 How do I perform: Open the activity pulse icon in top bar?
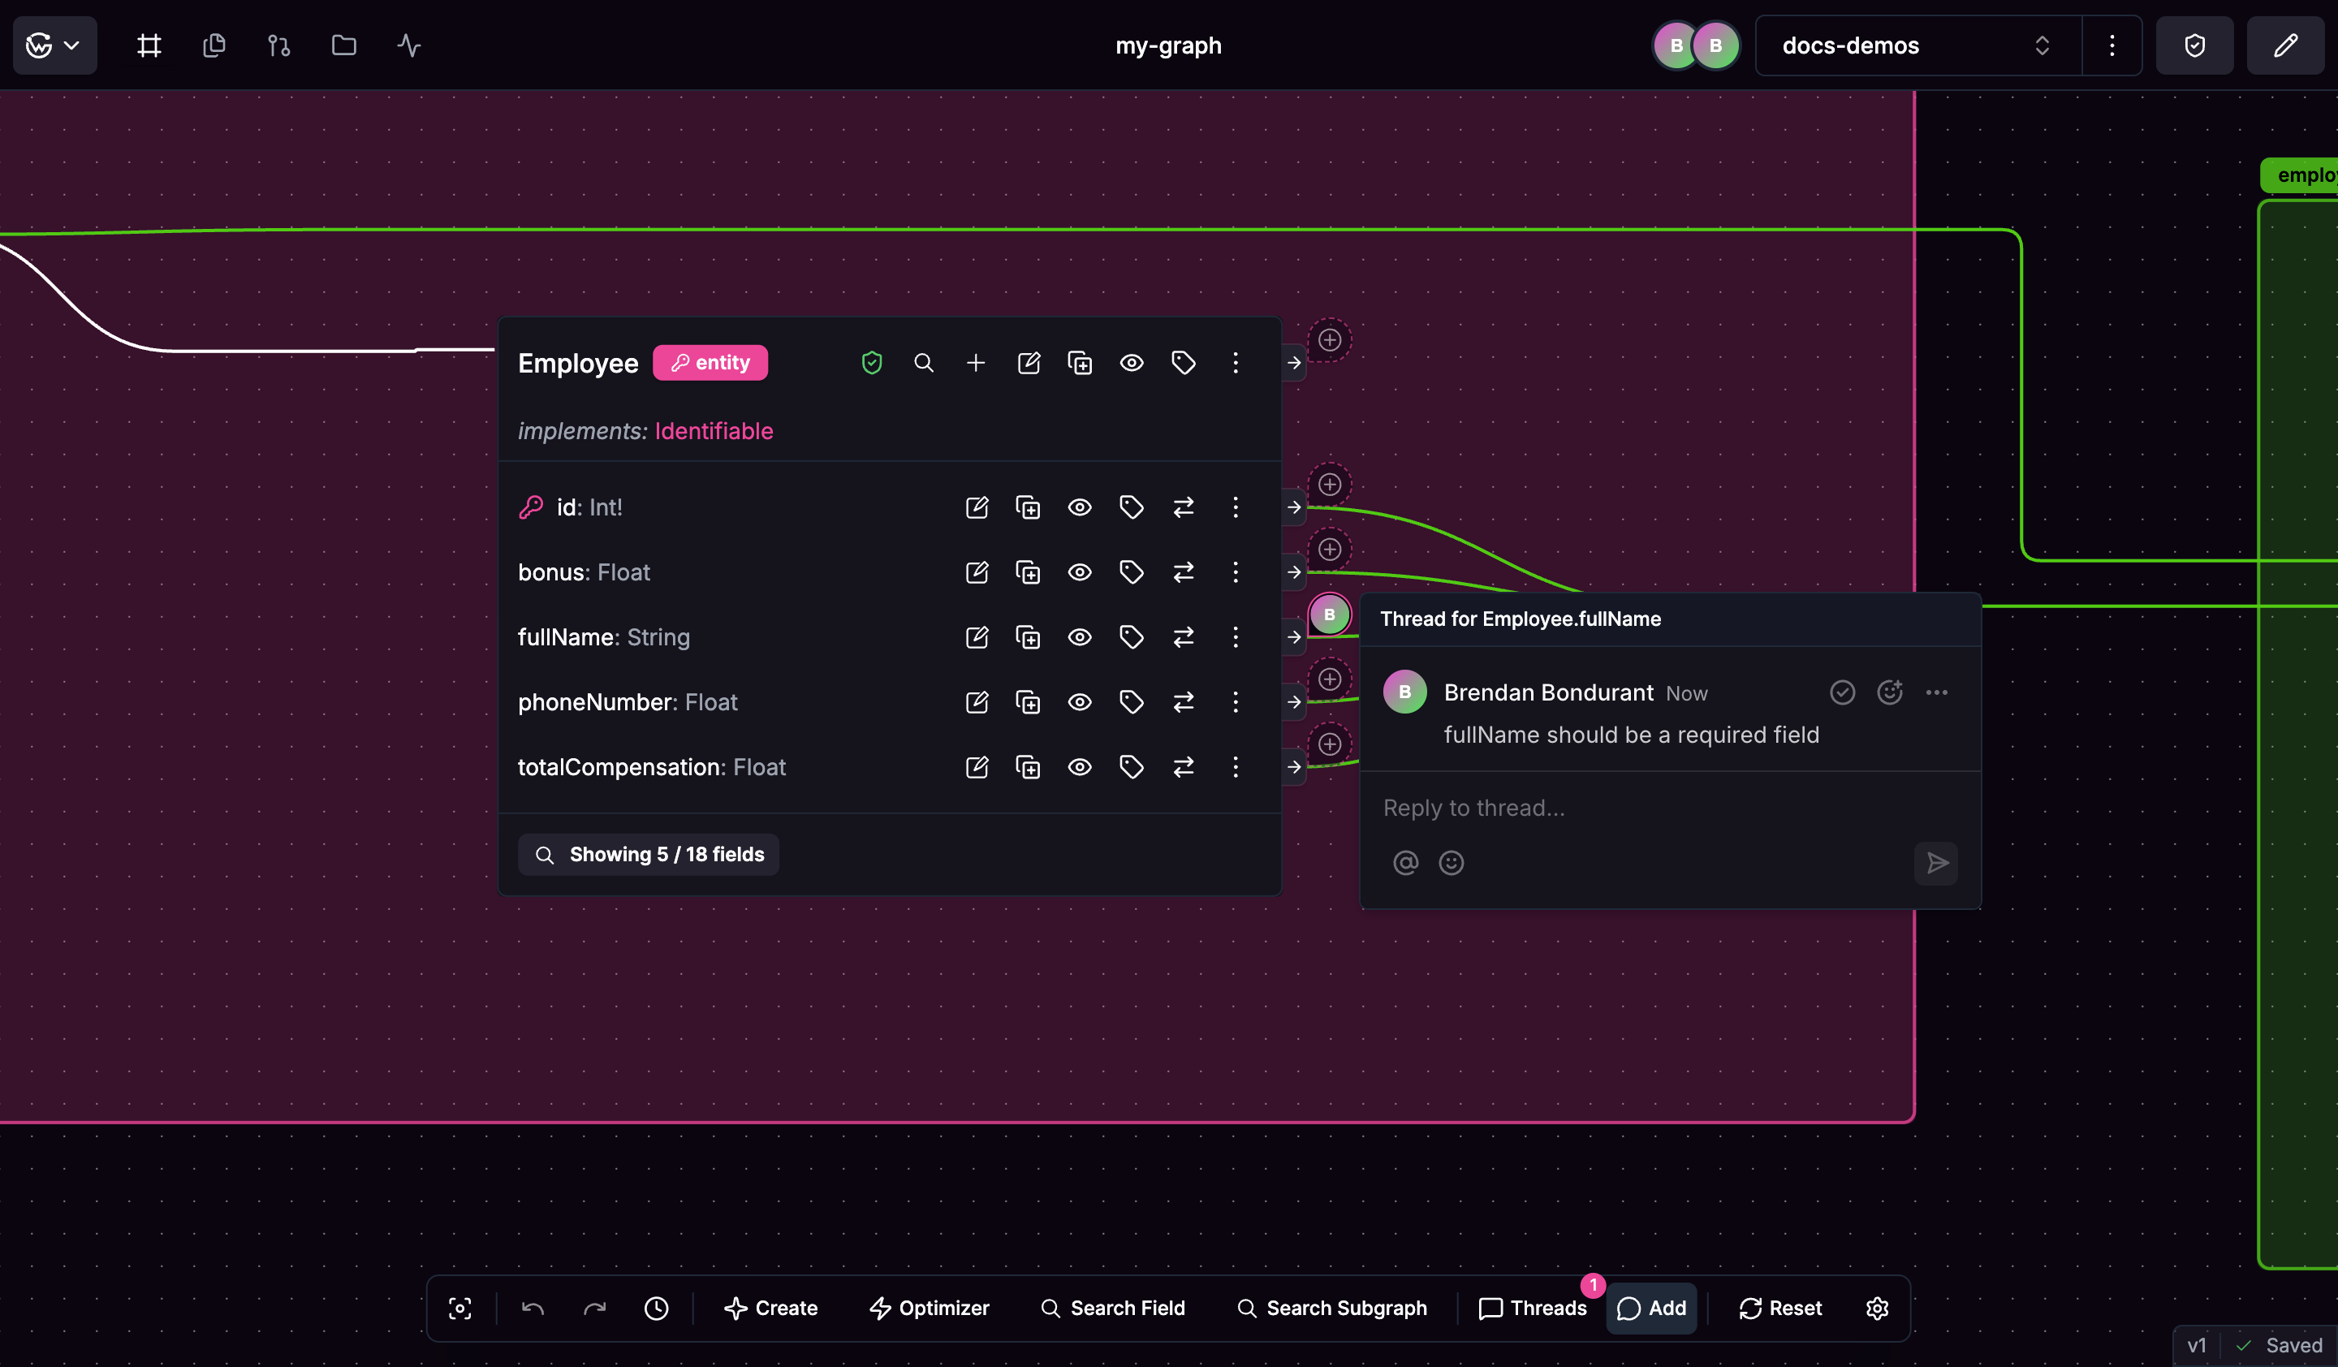[x=408, y=45]
